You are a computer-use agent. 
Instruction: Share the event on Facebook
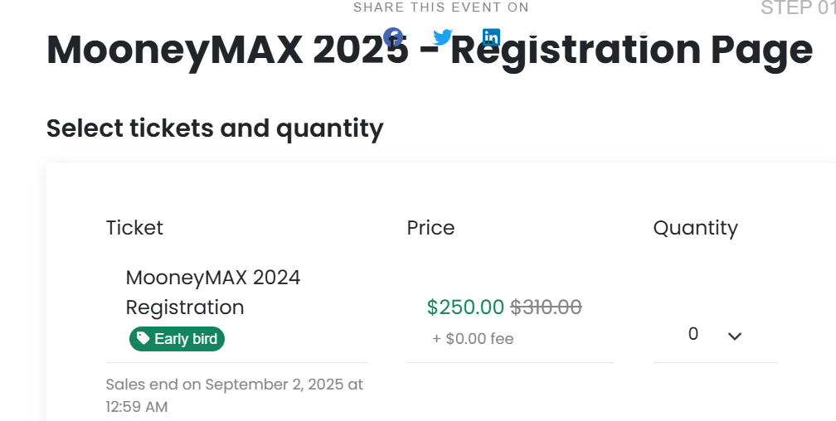[393, 37]
